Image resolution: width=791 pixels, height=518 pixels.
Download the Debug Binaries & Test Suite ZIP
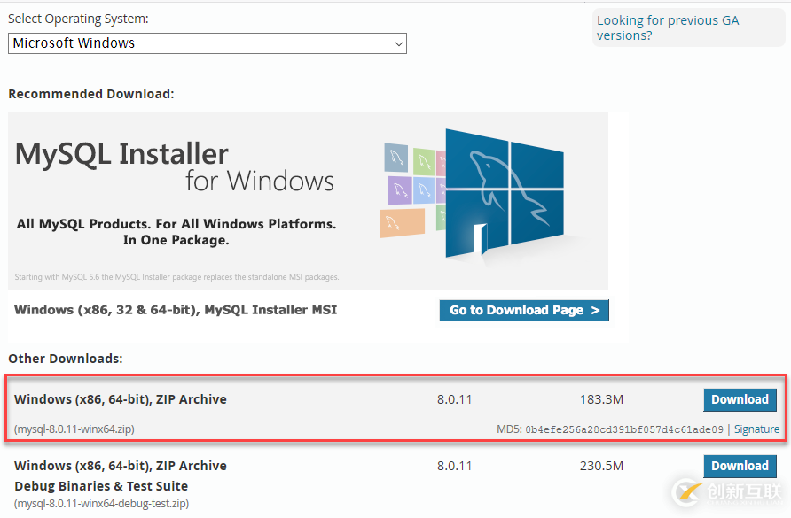(x=740, y=466)
